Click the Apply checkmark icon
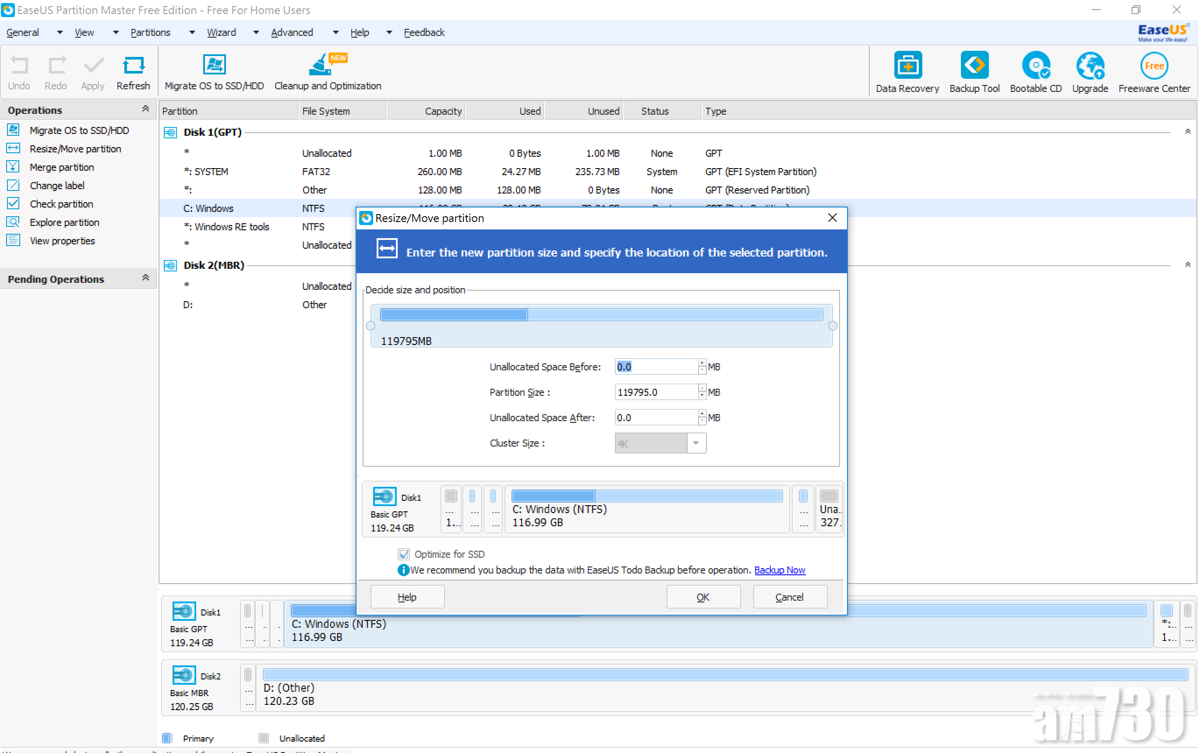This screenshot has width=1200, height=753. [93, 65]
